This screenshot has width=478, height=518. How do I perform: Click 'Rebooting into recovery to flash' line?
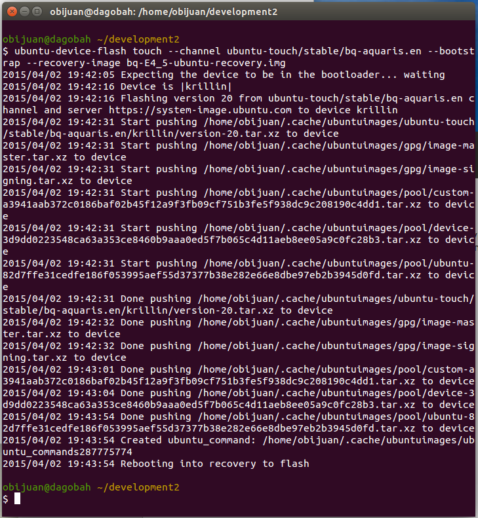[x=156, y=464]
